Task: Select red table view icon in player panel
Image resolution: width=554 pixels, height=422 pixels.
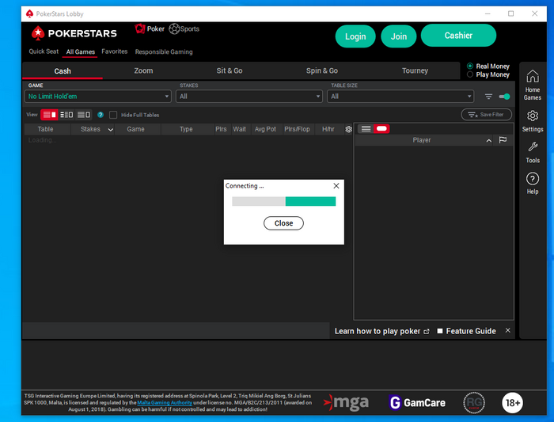Action: [x=381, y=128]
